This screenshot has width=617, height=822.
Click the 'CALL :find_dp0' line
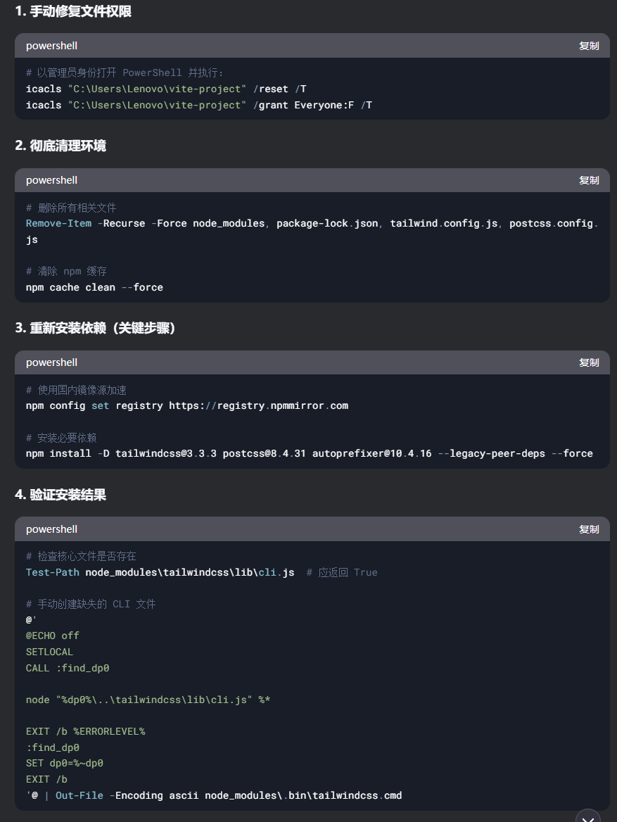(68, 668)
